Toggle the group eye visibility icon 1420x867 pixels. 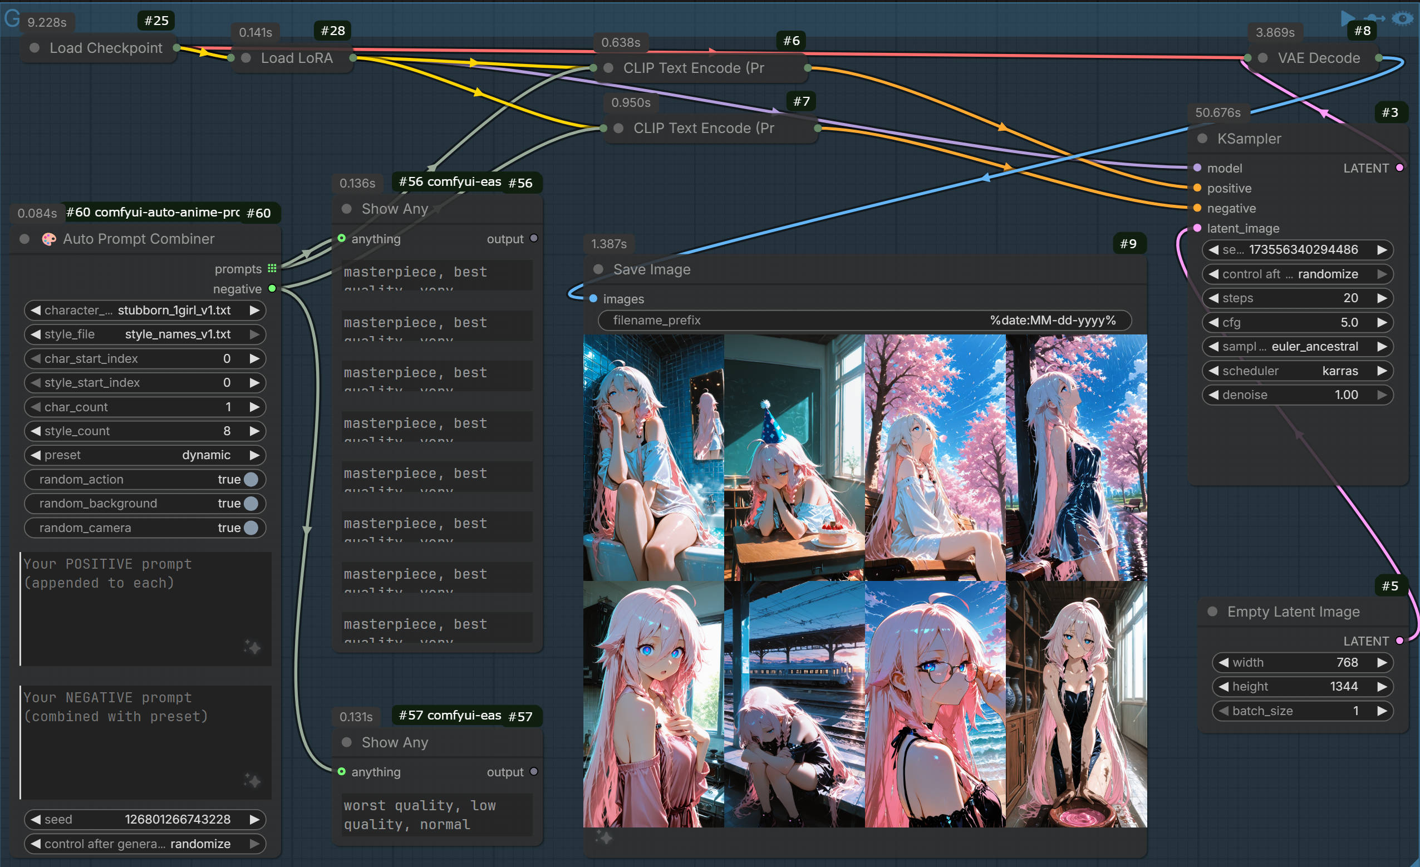click(1402, 18)
